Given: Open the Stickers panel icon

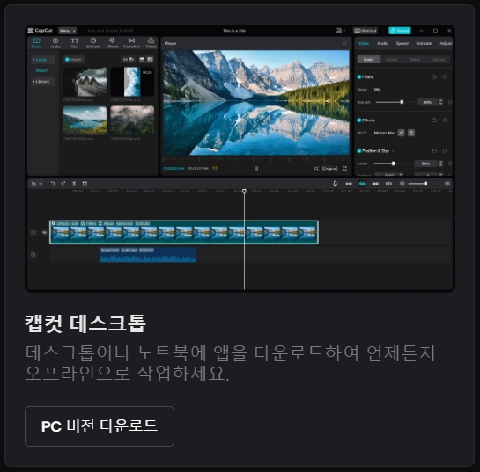Looking at the screenshot, I should pos(93,40).
